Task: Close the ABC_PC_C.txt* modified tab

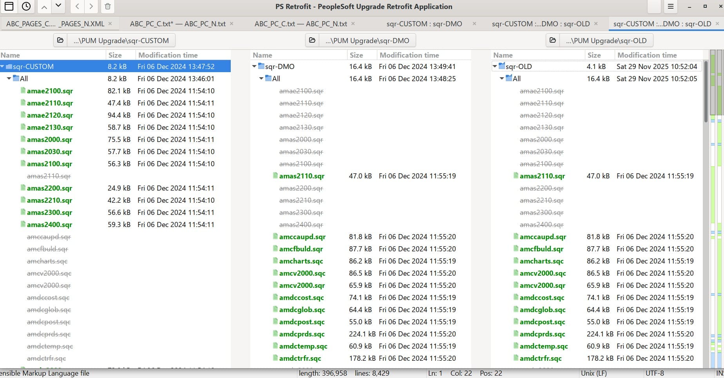Action: click(232, 24)
